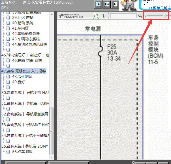This screenshot has height=164, width=171.
Task: Open tree item 55.音响系统 导航带 SONY
Action: [x=25, y=146]
